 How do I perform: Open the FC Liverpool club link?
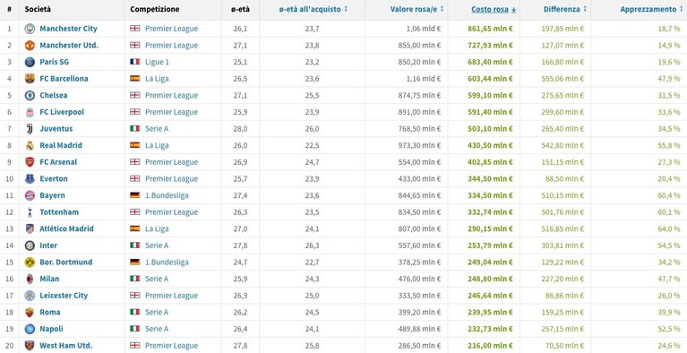click(x=62, y=112)
